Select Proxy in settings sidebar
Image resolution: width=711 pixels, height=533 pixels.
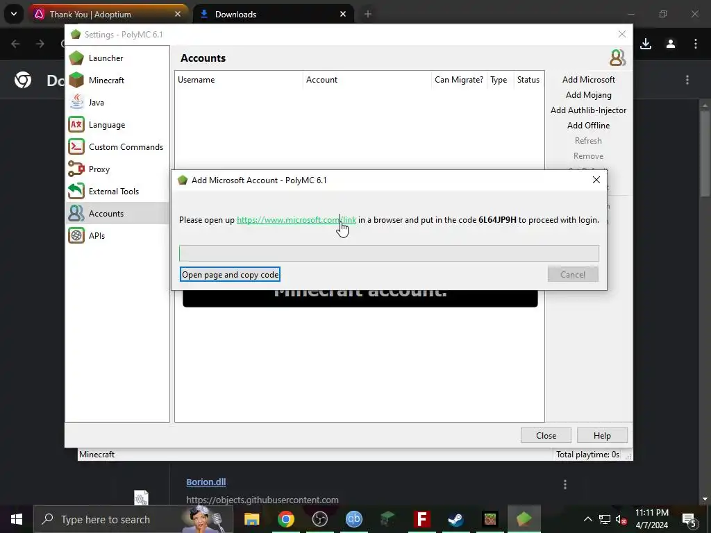click(117, 169)
